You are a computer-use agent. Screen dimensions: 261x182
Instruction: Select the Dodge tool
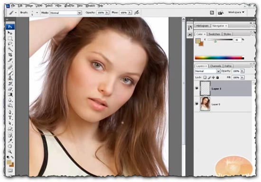(x=10, y=105)
